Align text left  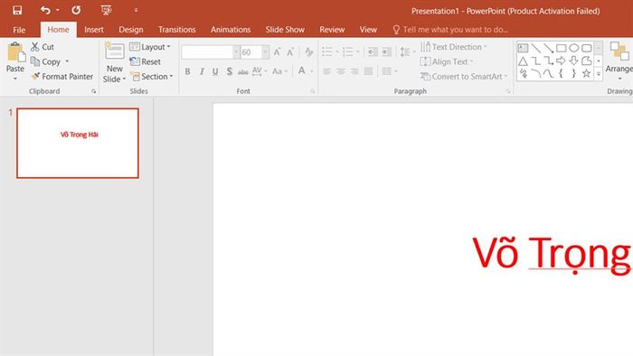327,71
